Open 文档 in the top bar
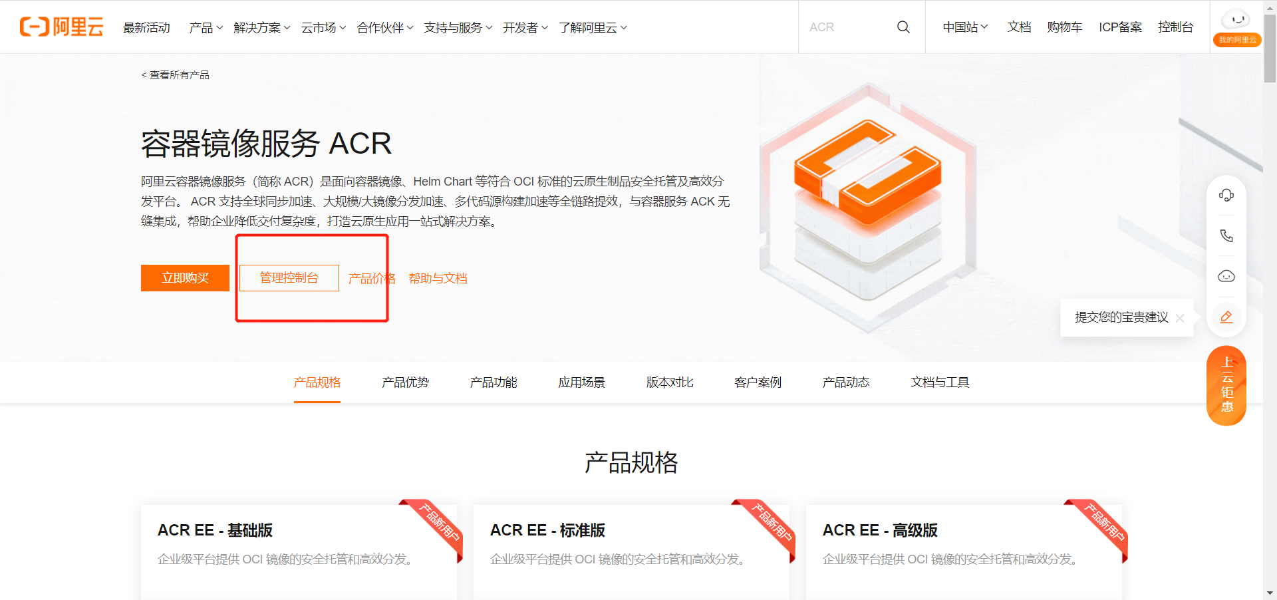The image size is (1277, 600). click(x=1019, y=27)
